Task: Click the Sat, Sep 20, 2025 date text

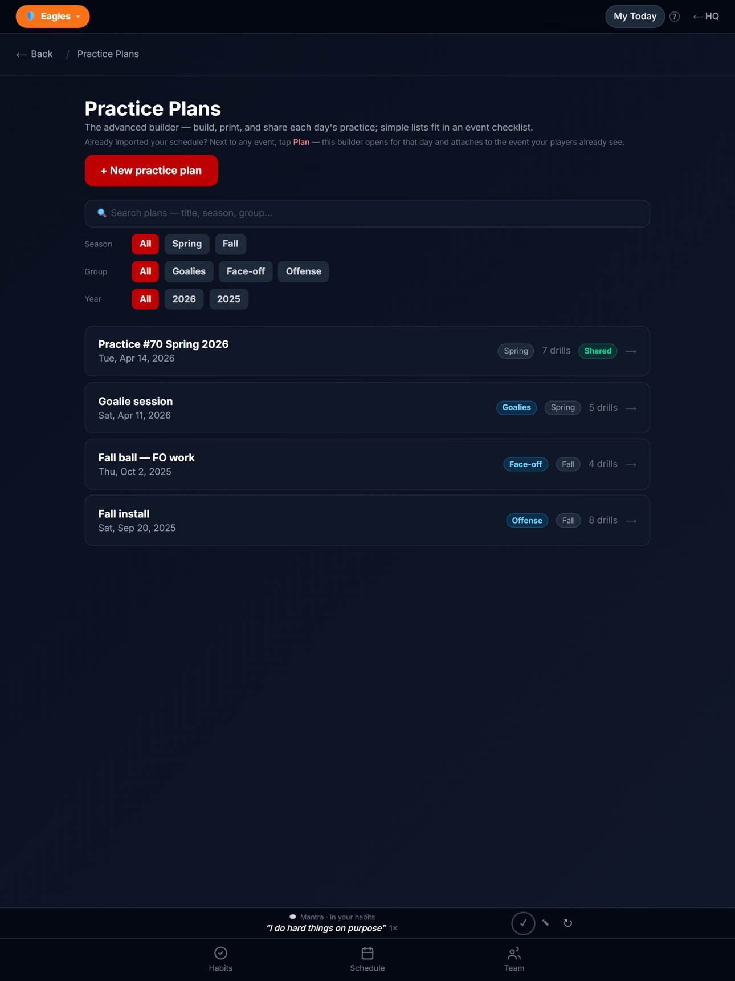Action: click(137, 528)
